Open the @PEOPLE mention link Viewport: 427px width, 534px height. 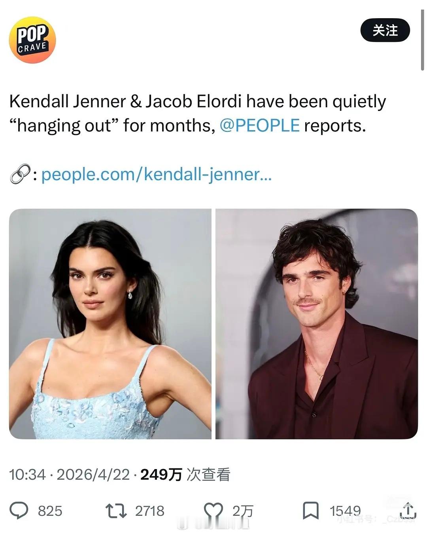[259, 125]
